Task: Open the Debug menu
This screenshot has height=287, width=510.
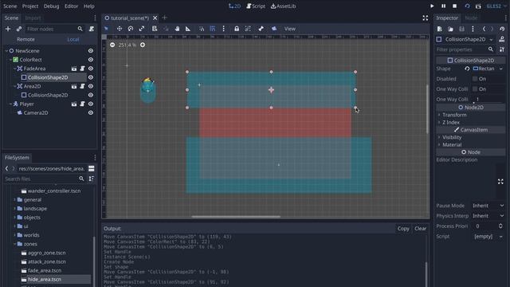Action: click(x=51, y=6)
